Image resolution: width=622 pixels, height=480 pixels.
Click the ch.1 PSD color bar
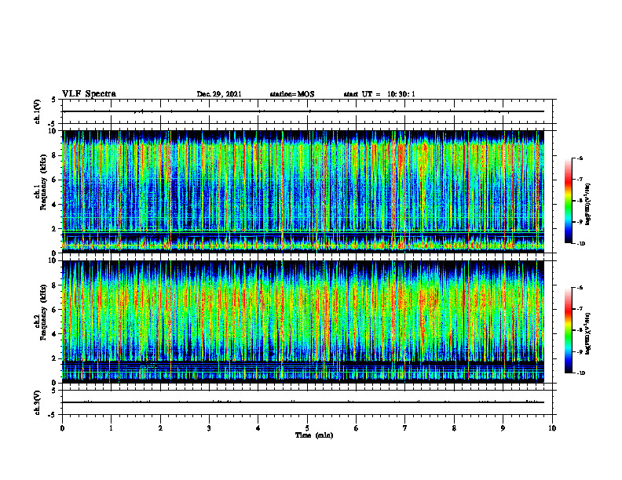tap(568, 201)
